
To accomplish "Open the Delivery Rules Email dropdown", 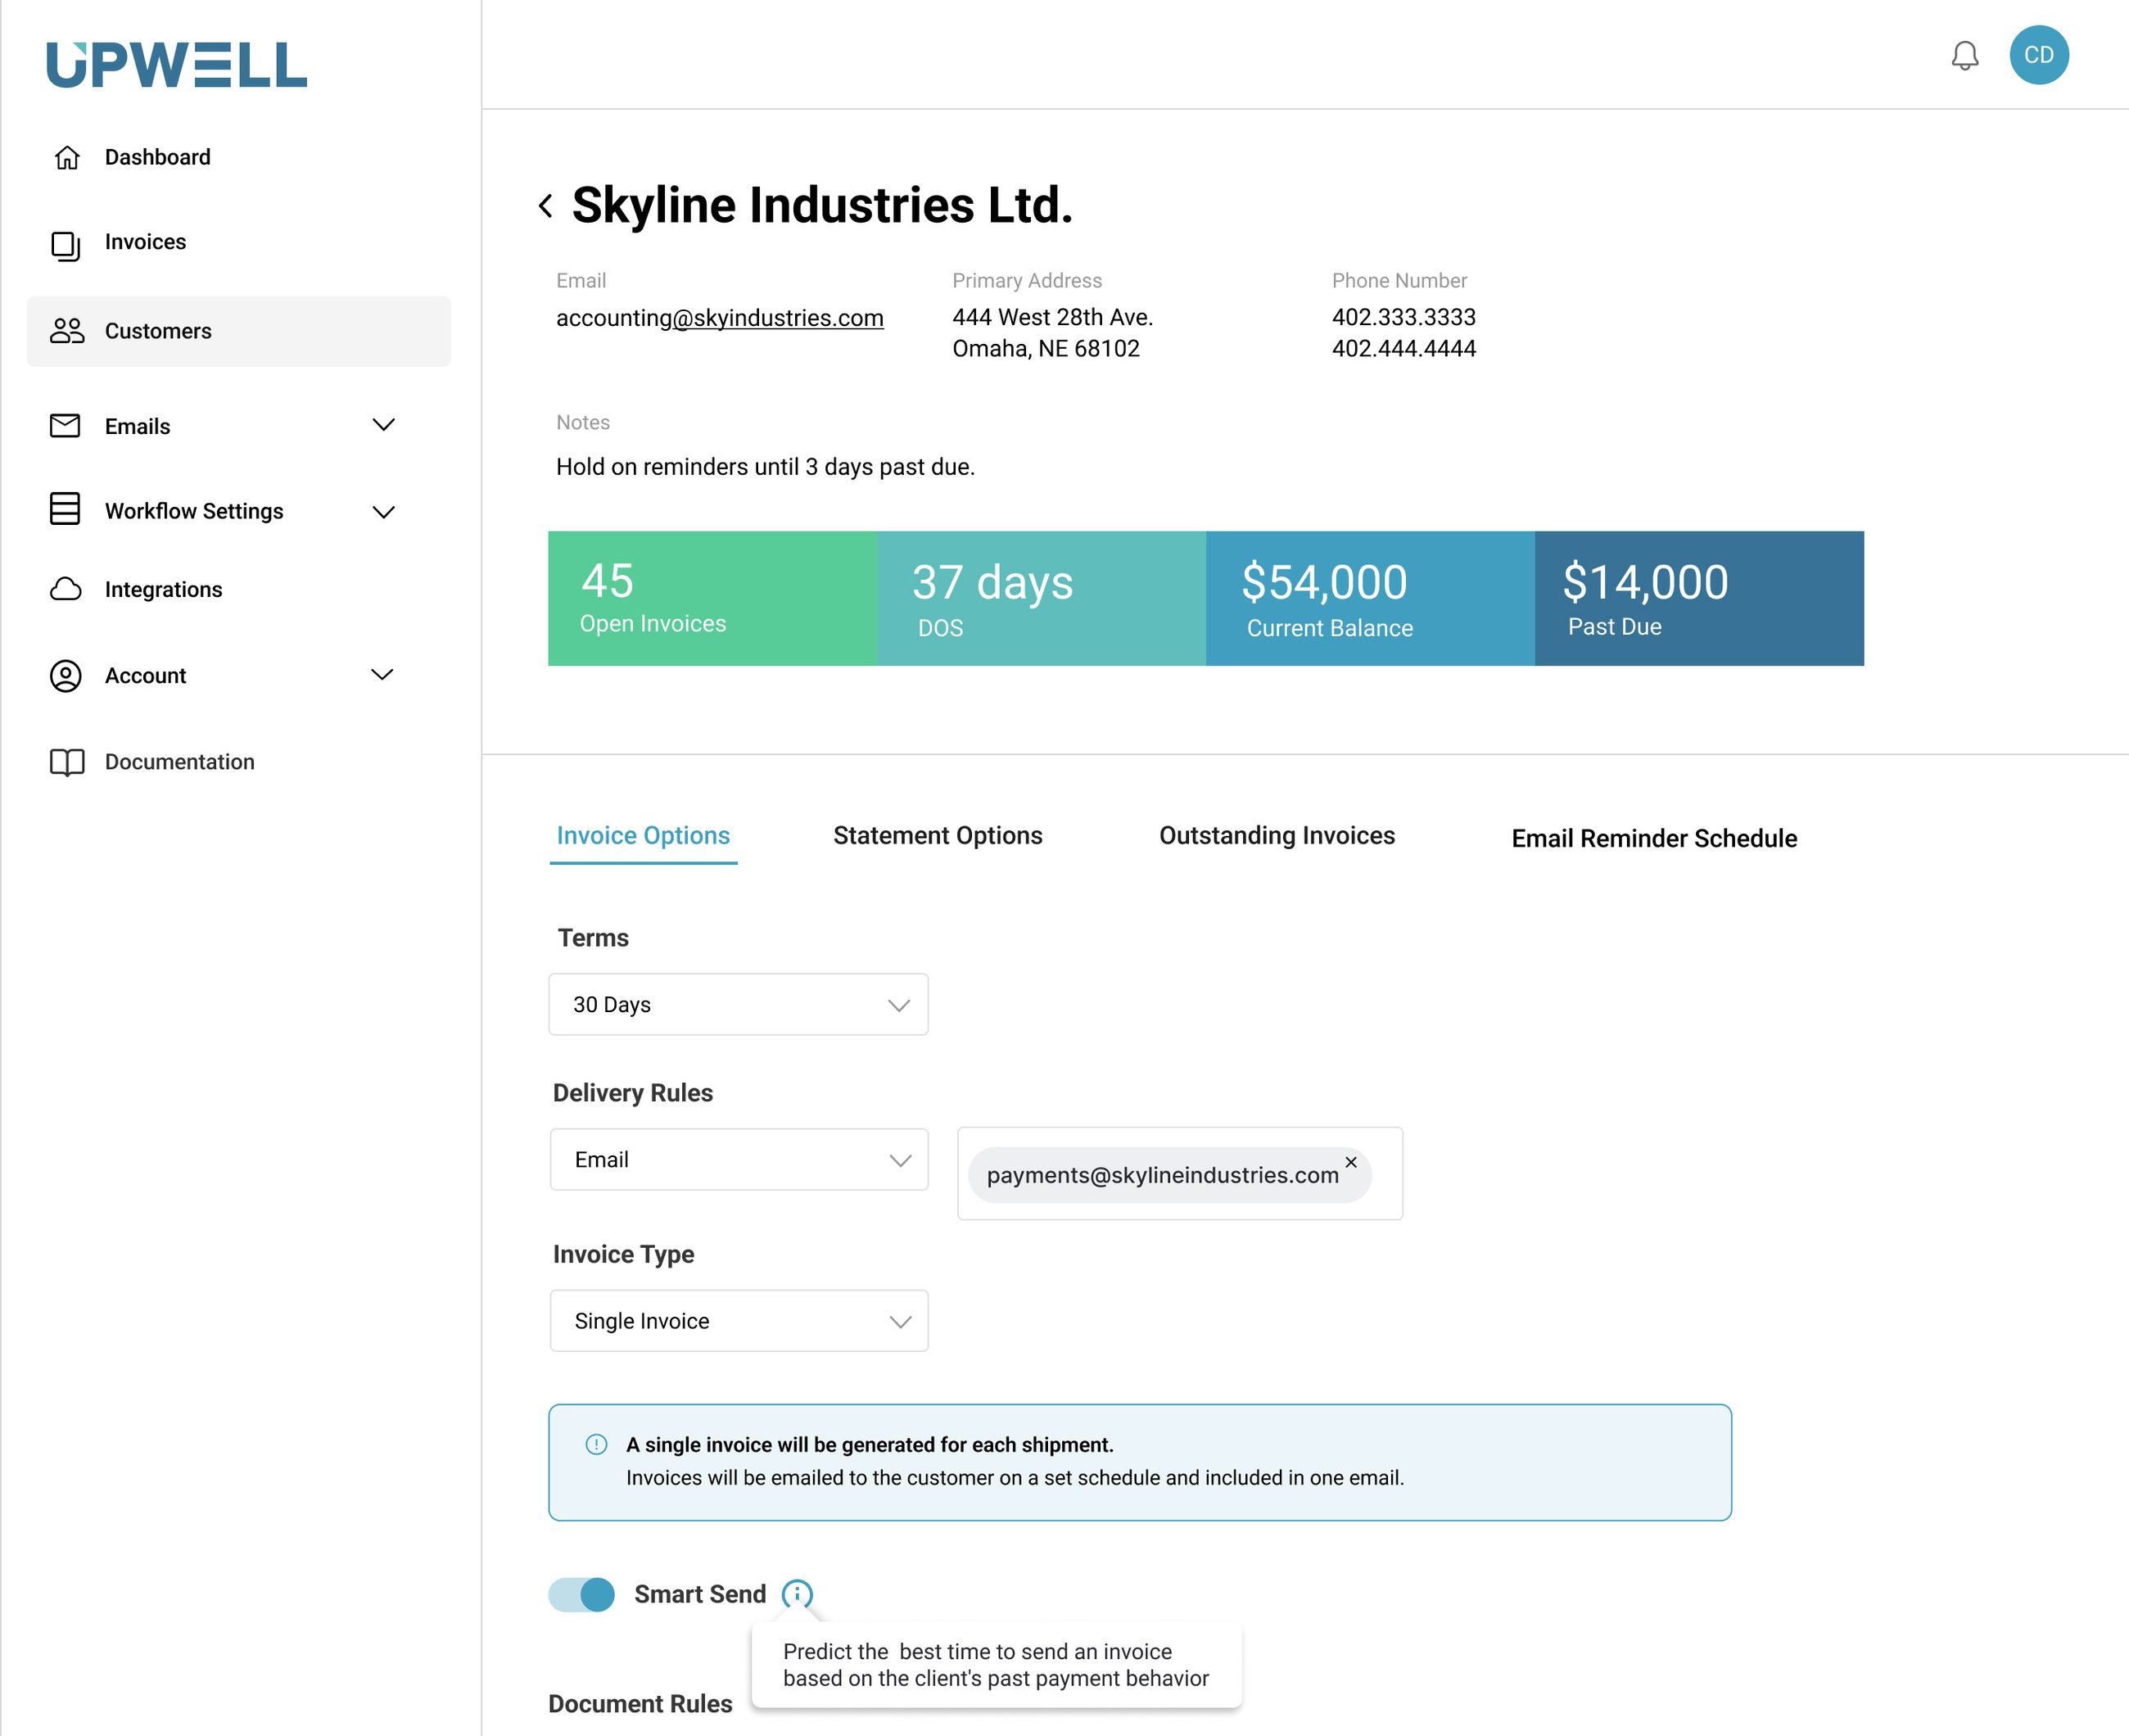I will click(738, 1159).
